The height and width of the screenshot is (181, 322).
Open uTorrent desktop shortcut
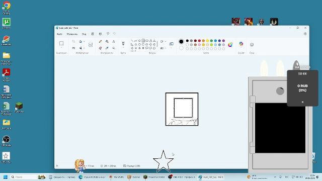7,24
